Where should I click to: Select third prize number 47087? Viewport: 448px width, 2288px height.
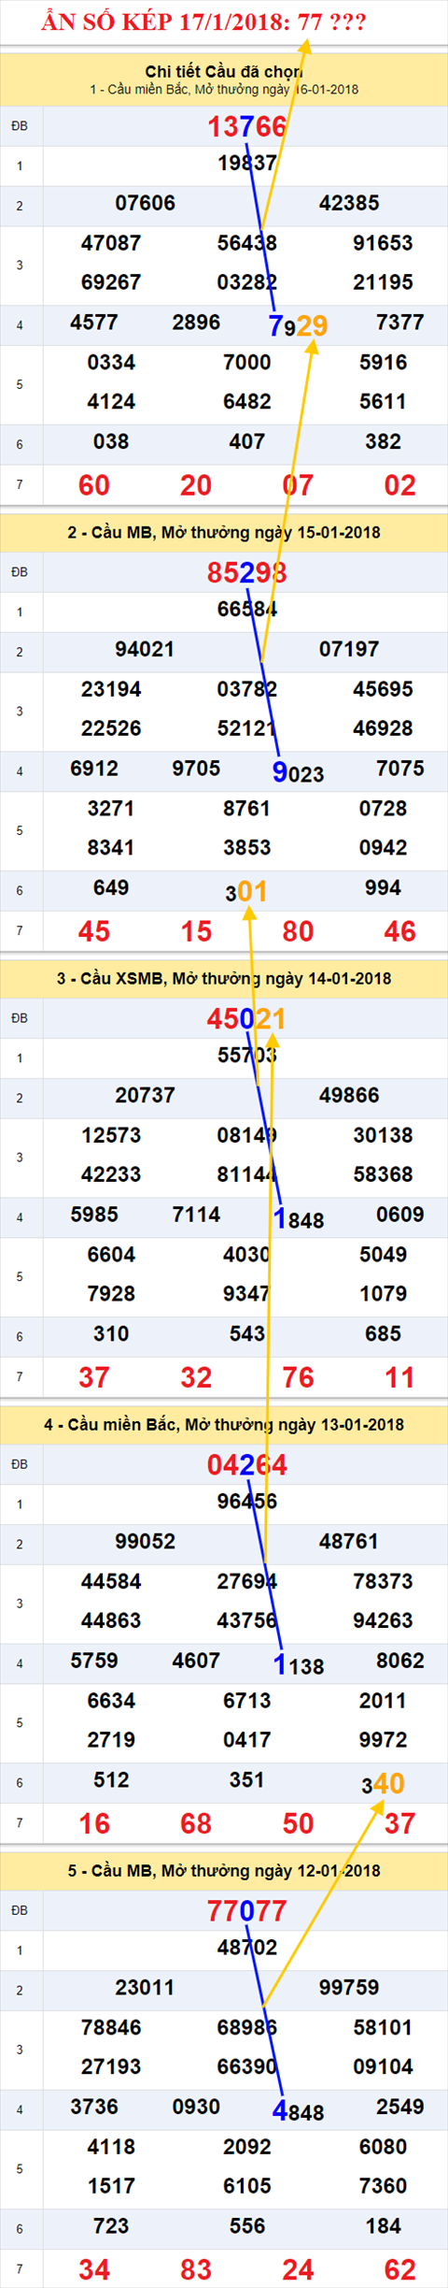[x=111, y=243]
